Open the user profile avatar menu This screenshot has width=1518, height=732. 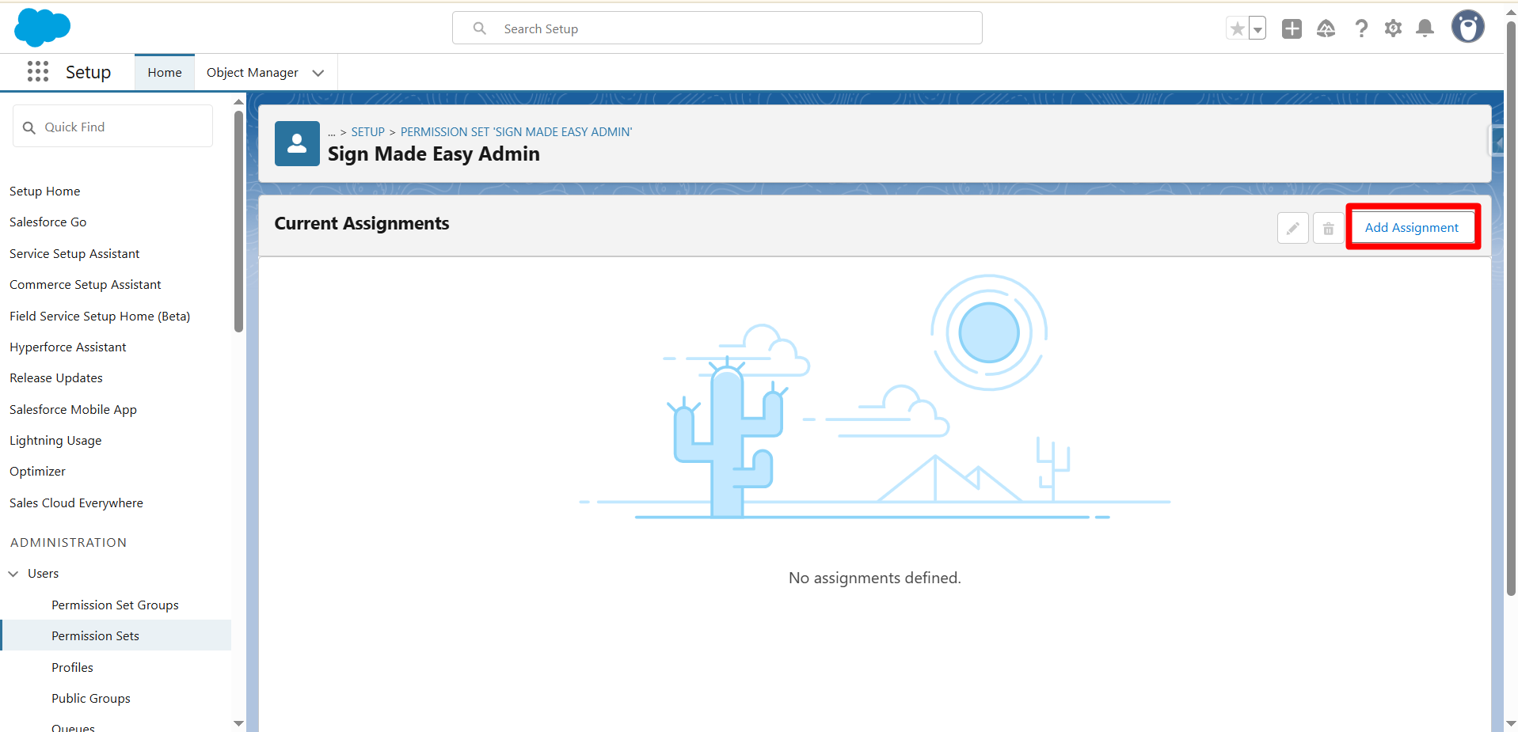click(x=1468, y=27)
